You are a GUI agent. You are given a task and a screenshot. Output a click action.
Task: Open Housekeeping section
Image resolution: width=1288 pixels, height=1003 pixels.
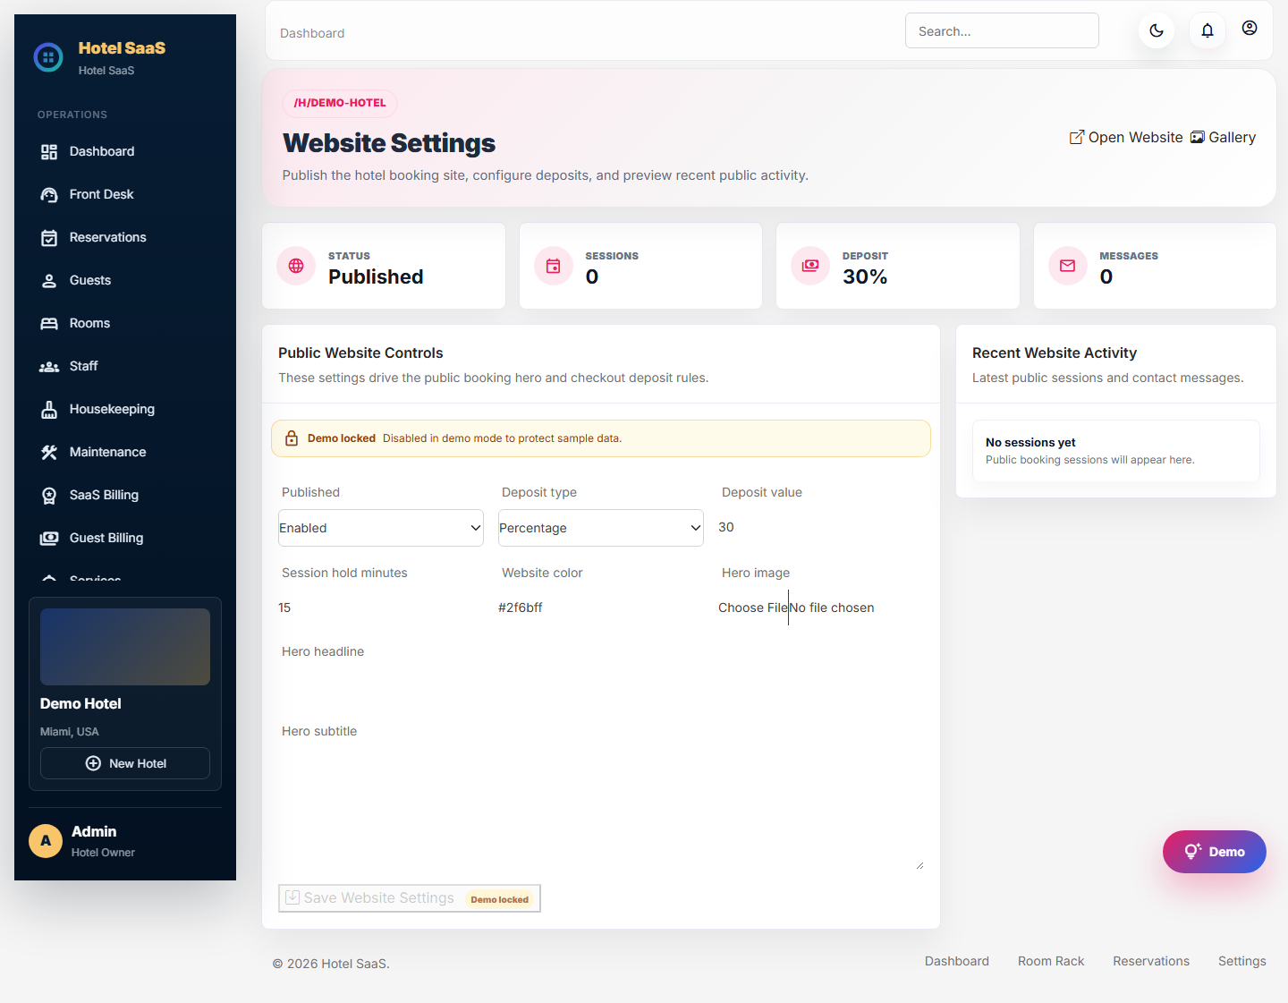[x=125, y=410]
